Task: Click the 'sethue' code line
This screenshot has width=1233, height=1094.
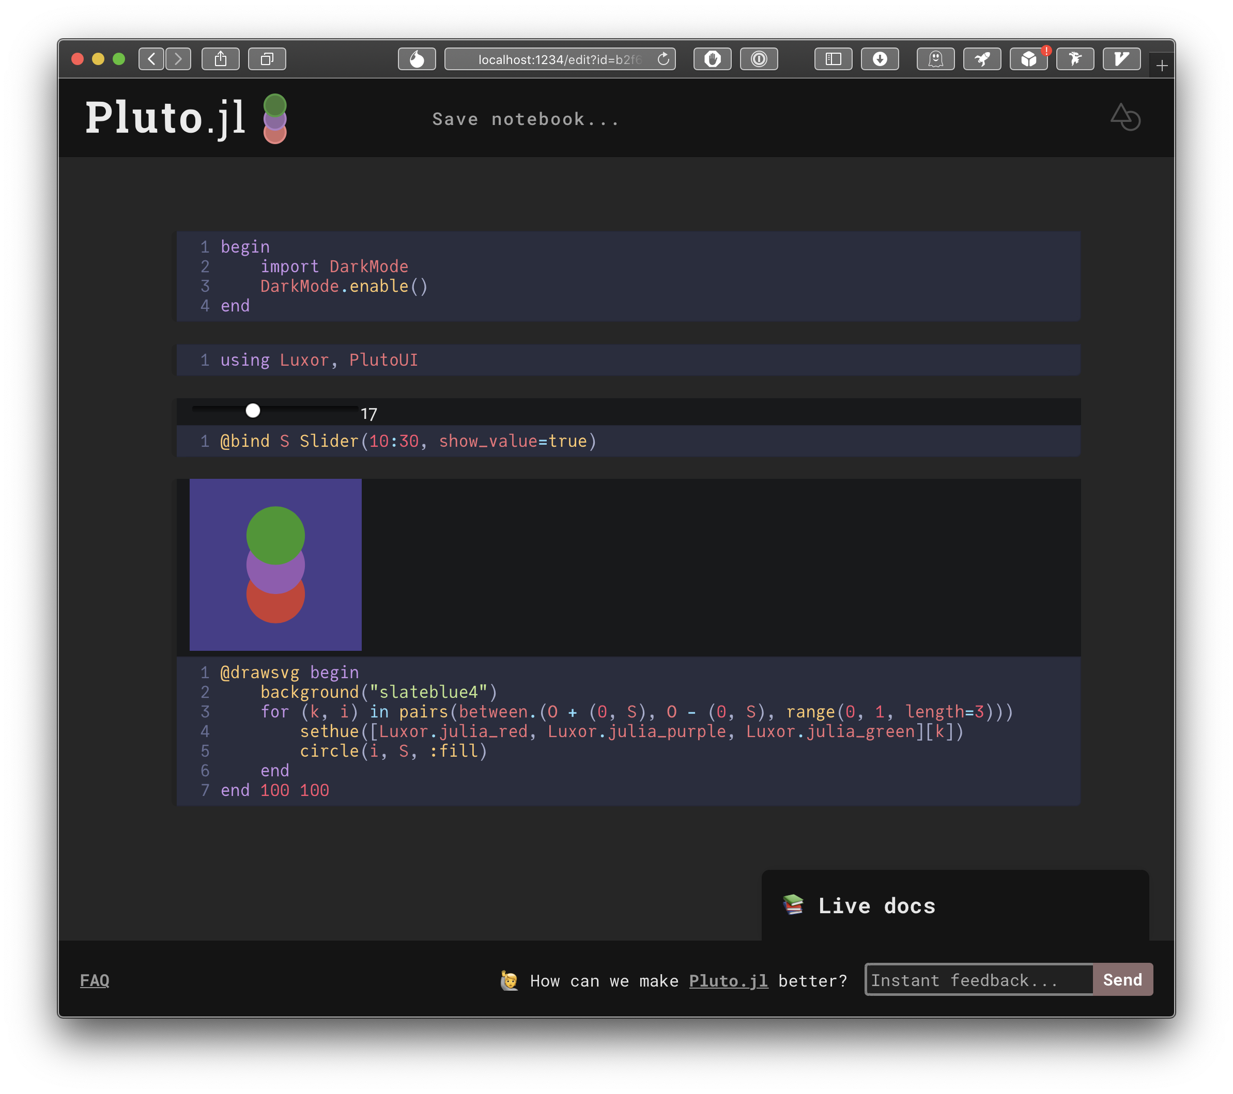Action: (631, 731)
